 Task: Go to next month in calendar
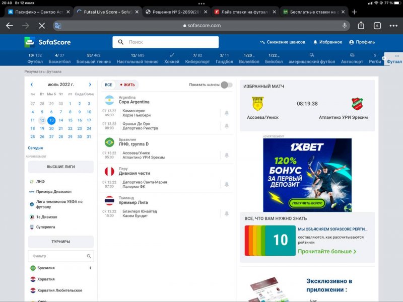coord(90,85)
